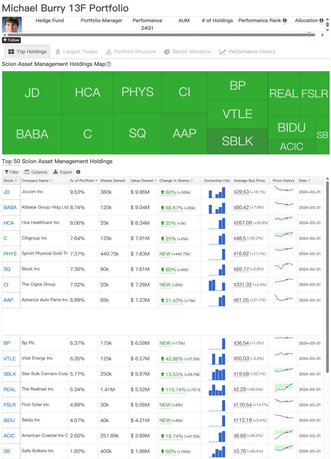This screenshot has height=459, width=331.
Task: Switch to the Portfolio Structure tab
Action: (x=131, y=52)
